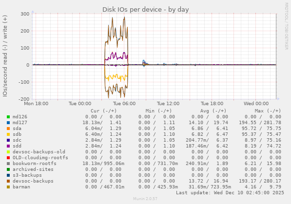Click the Avg (-/+) column header
Image resolution: width=291 pixels, height=204 pixels.
(x=213, y=111)
